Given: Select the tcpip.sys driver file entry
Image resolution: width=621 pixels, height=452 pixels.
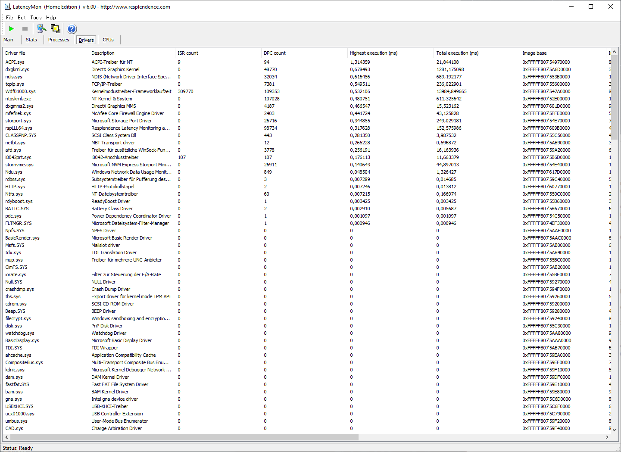Looking at the screenshot, I should (15, 84).
